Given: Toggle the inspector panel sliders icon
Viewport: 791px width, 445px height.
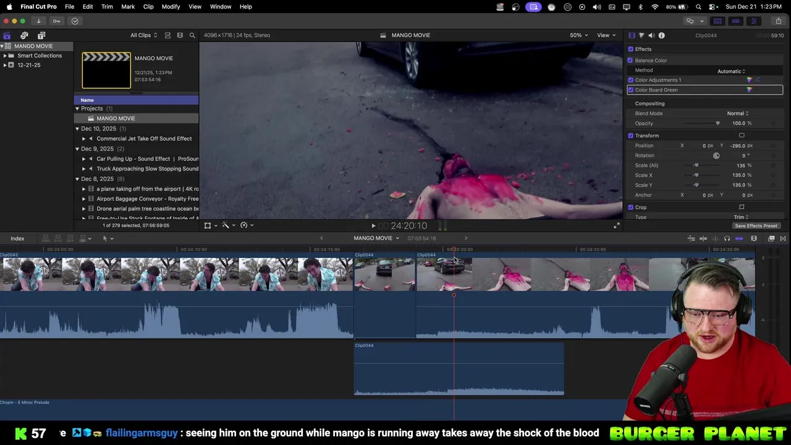Looking at the screenshot, I should (753, 21).
